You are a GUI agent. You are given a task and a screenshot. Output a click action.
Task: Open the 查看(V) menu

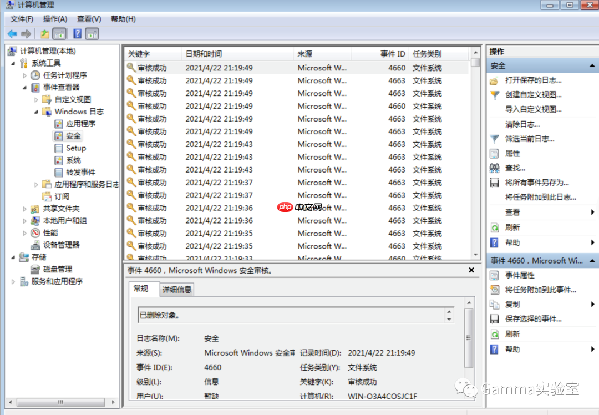pos(89,19)
